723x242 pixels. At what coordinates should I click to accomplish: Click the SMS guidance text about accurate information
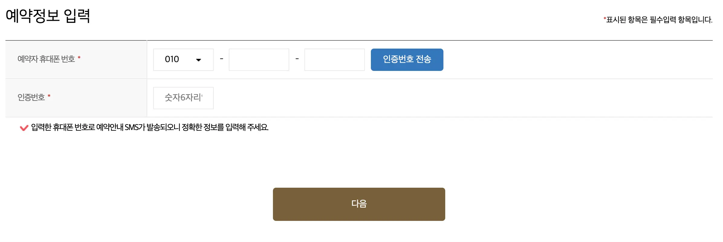coord(150,128)
